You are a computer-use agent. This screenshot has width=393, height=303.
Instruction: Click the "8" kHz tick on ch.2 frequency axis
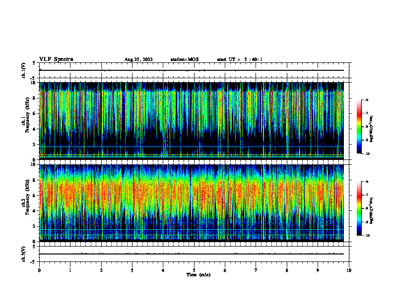[35, 180]
